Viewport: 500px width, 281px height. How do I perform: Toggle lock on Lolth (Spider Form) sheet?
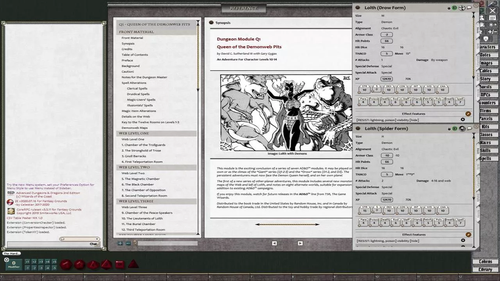pos(449,128)
